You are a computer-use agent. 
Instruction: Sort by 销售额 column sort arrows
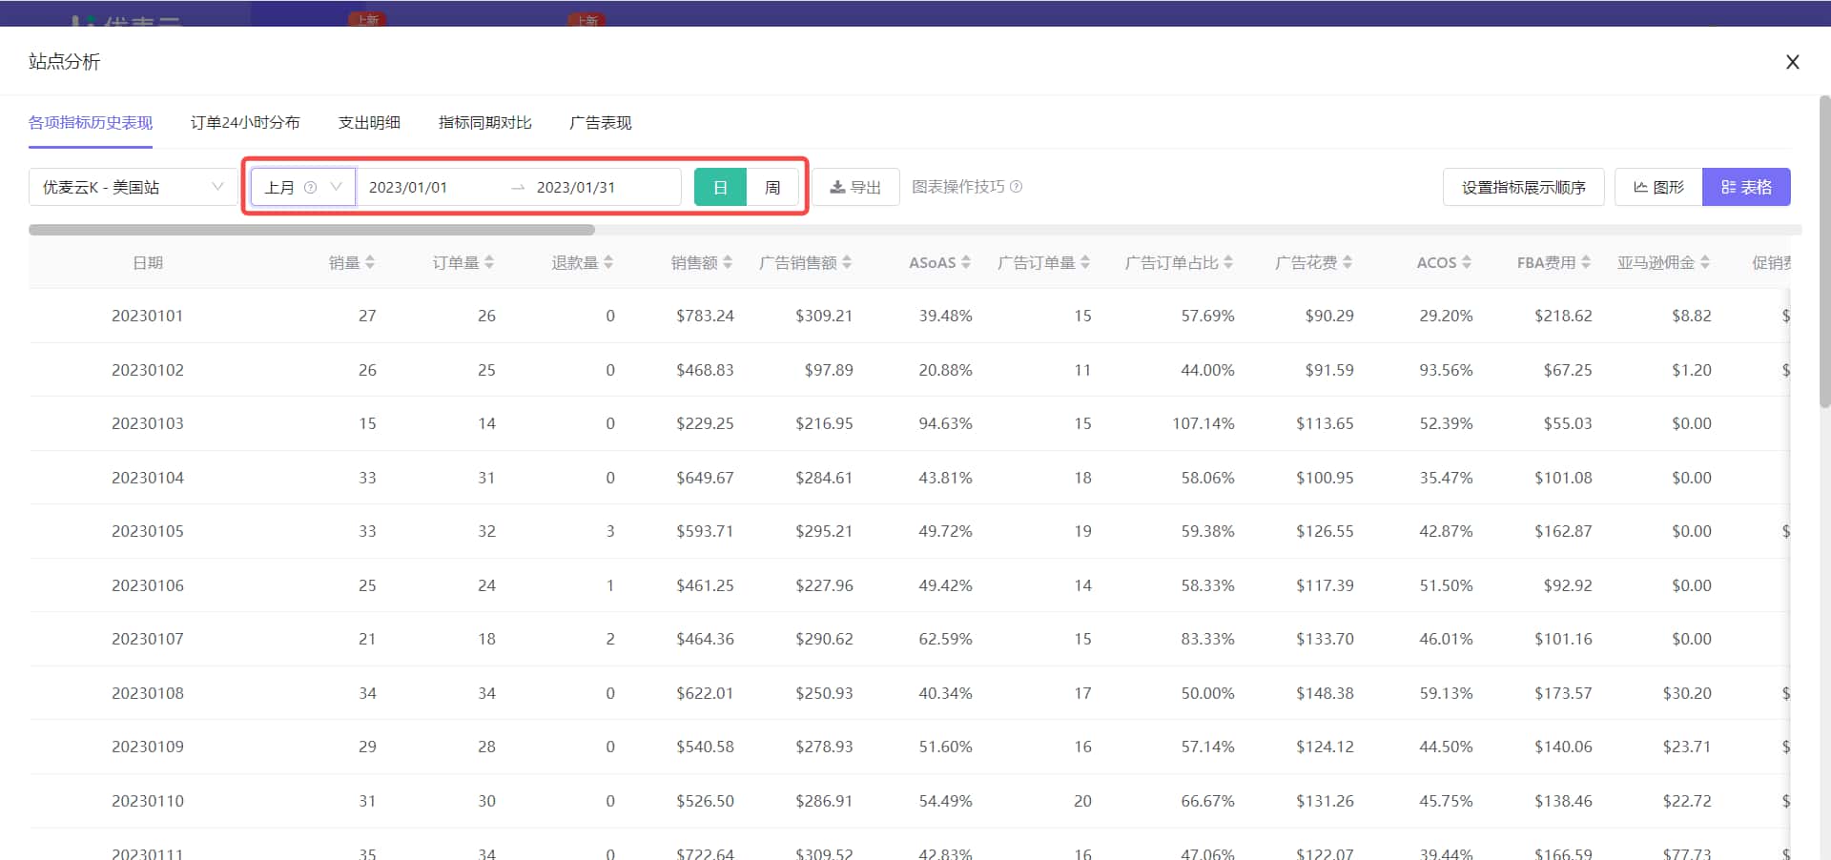[728, 262]
